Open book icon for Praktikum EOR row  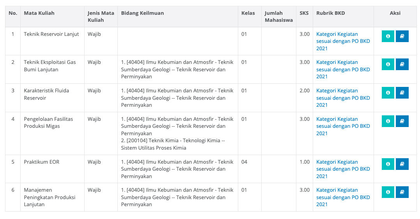pyautogui.click(x=402, y=164)
